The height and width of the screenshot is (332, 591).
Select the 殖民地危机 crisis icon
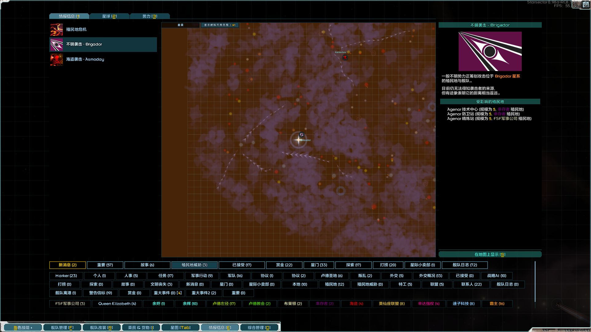click(57, 30)
